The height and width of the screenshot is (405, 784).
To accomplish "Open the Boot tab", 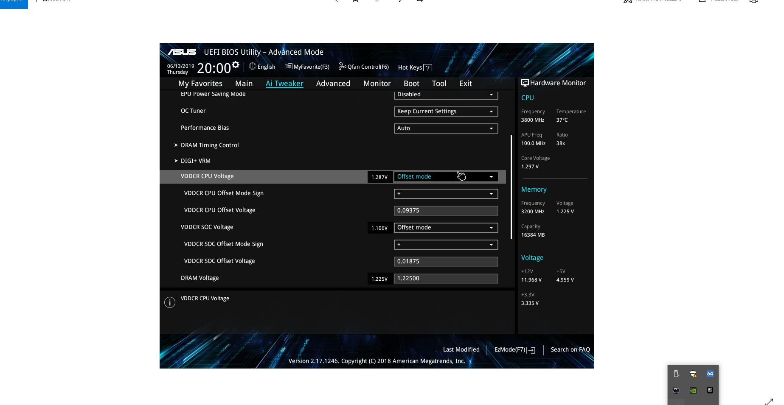I will [411, 84].
